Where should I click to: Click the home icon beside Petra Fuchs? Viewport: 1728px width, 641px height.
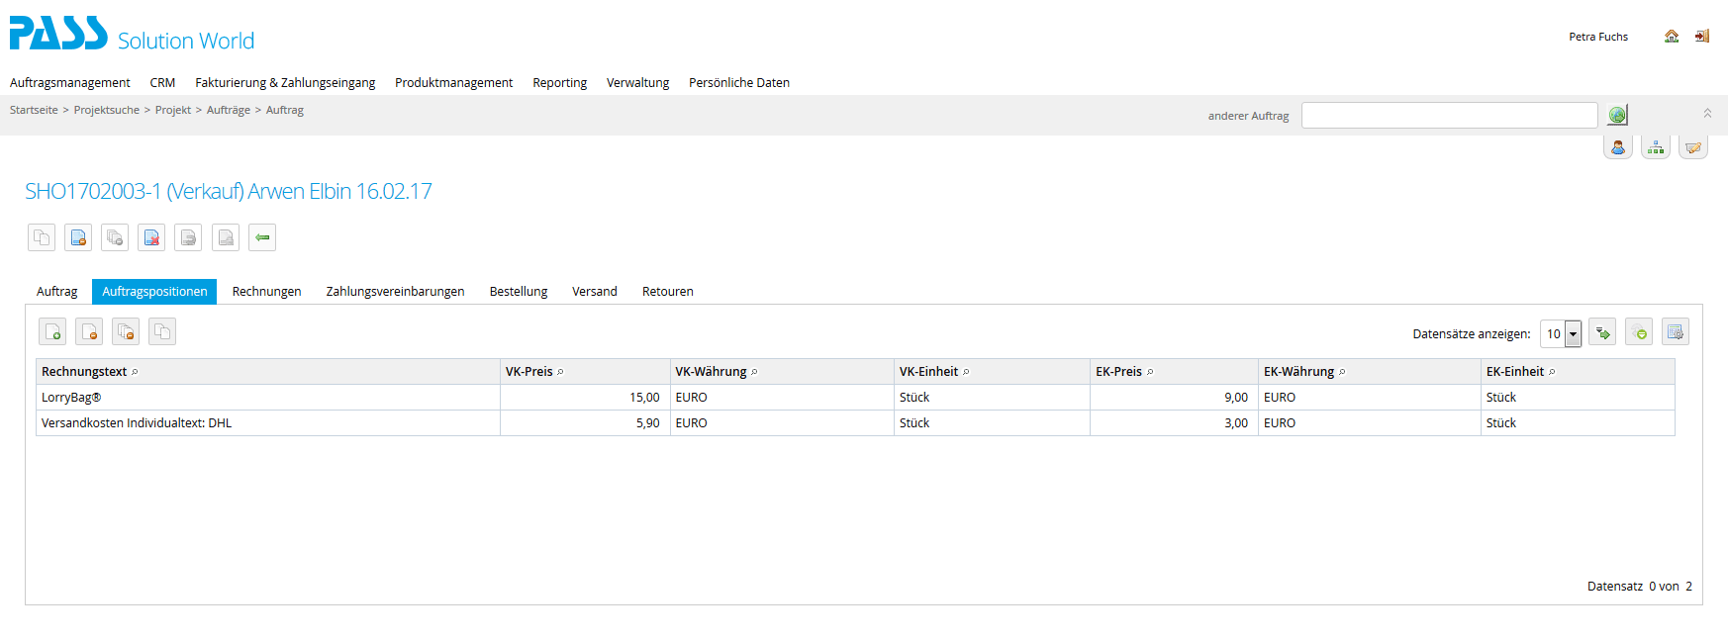click(1672, 37)
